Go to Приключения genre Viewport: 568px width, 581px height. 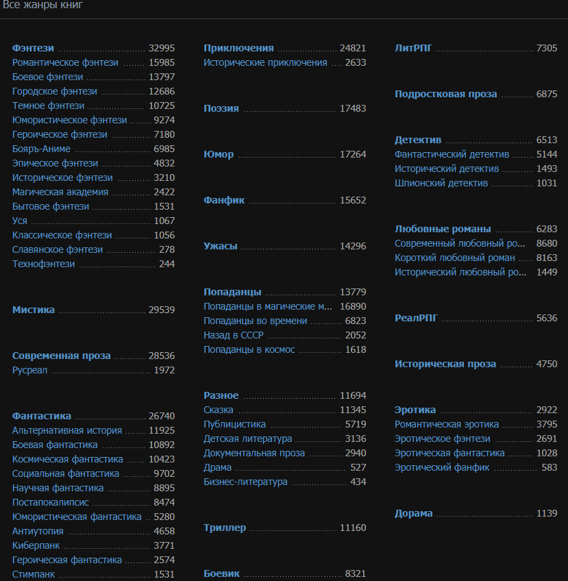pyautogui.click(x=238, y=48)
